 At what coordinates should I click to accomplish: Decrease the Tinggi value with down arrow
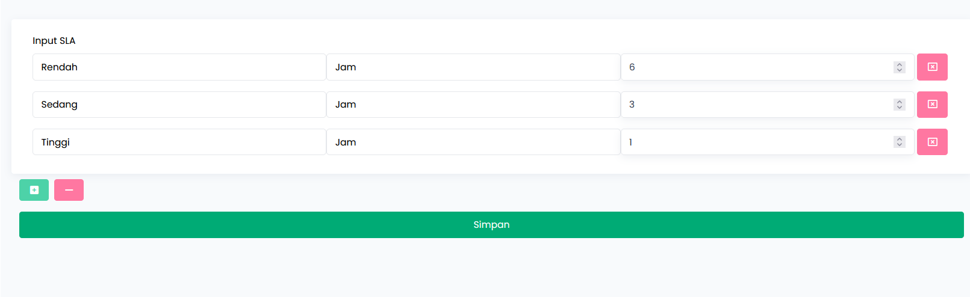click(x=900, y=145)
